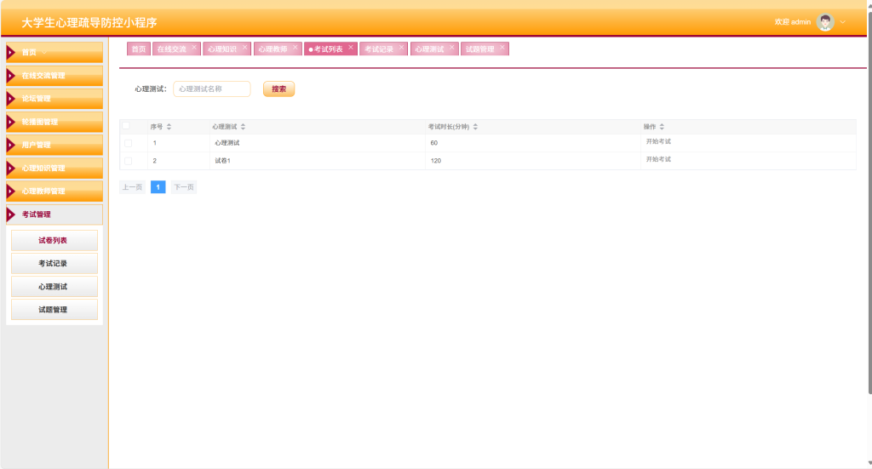Expand 轮播图管理 in the sidebar
Viewport: 872px width, 469px height.
pyautogui.click(x=54, y=122)
